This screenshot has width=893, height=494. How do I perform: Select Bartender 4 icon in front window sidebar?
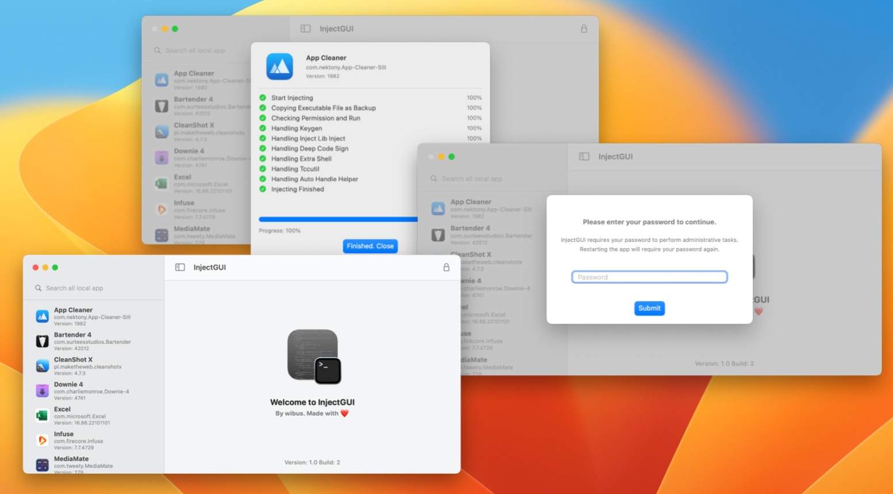[x=42, y=341]
